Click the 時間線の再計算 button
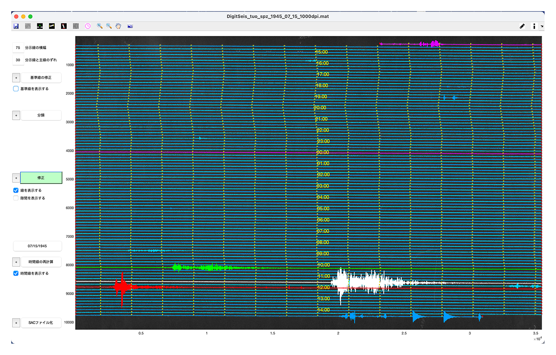 tap(41, 262)
